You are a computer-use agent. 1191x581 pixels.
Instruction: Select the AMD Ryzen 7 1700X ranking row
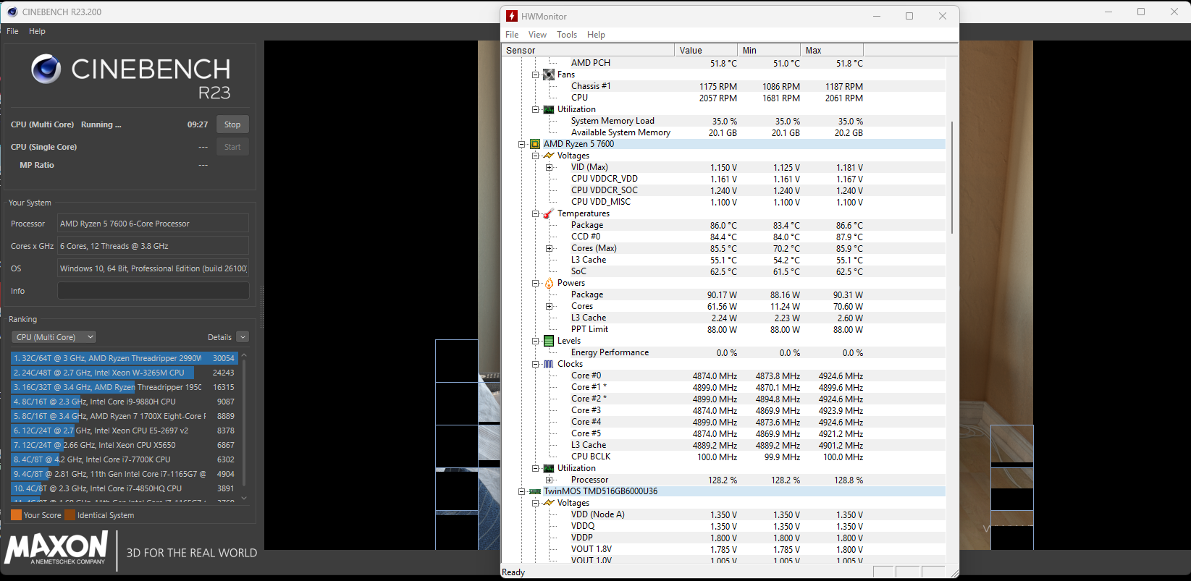click(x=124, y=416)
